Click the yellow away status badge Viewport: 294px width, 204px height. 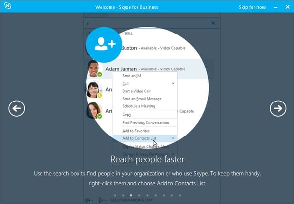(x=100, y=96)
